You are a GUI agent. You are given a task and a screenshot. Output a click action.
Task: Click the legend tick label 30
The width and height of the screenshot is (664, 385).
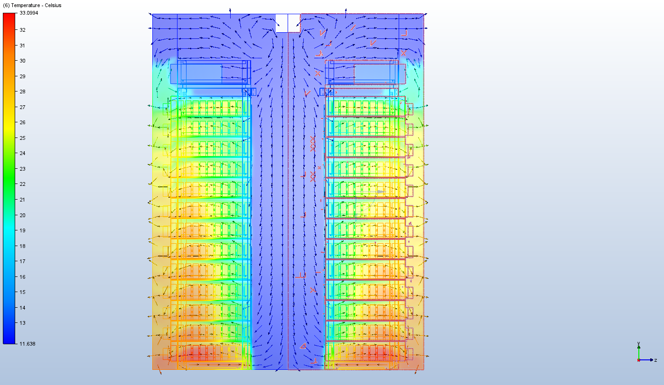click(x=22, y=61)
